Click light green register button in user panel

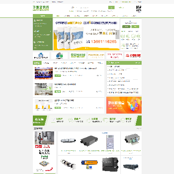click(x=135, y=27)
